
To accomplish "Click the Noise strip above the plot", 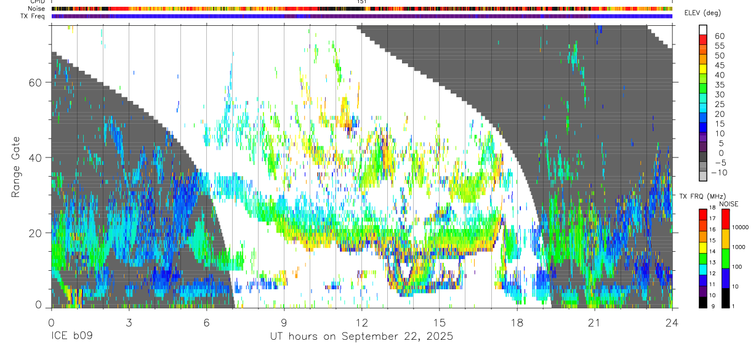I will tap(362, 9).
